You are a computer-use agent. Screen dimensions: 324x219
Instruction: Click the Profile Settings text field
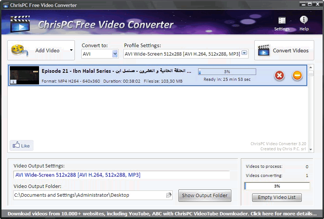[182, 54]
